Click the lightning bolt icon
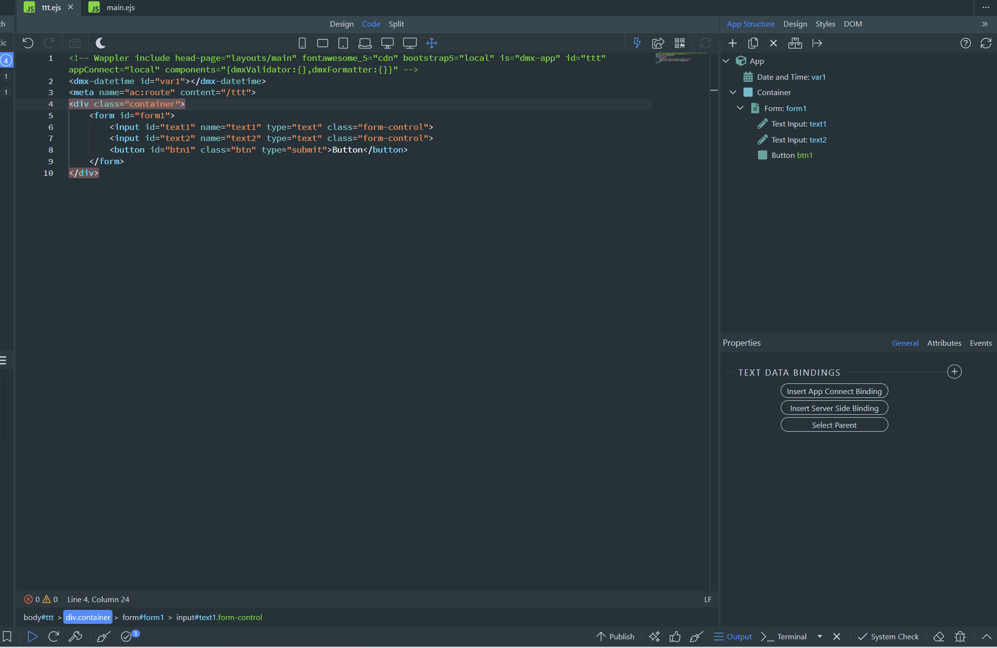The height and width of the screenshot is (648, 997). [x=637, y=43]
